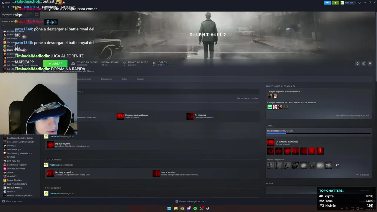Open first friend avatar who played previously
377x212 pixels.
[x=269, y=96]
